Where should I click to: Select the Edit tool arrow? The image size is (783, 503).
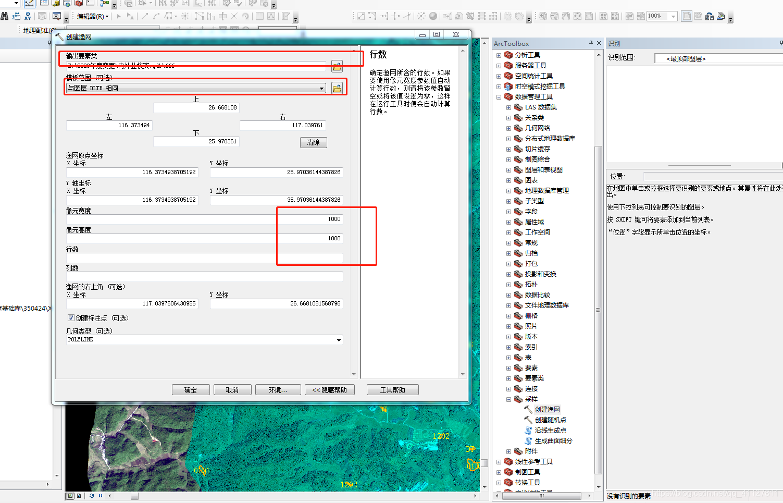pyautogui.click(x=119, y=16)
